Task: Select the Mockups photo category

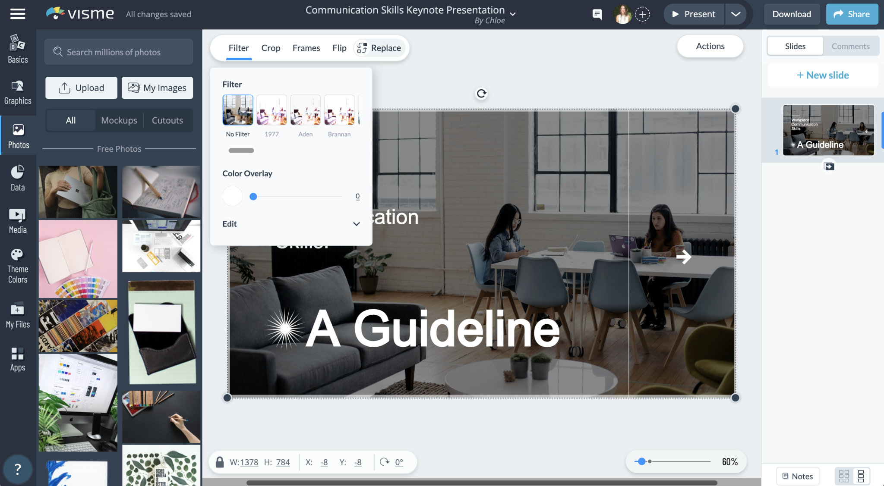Action: tap(119, 120)
